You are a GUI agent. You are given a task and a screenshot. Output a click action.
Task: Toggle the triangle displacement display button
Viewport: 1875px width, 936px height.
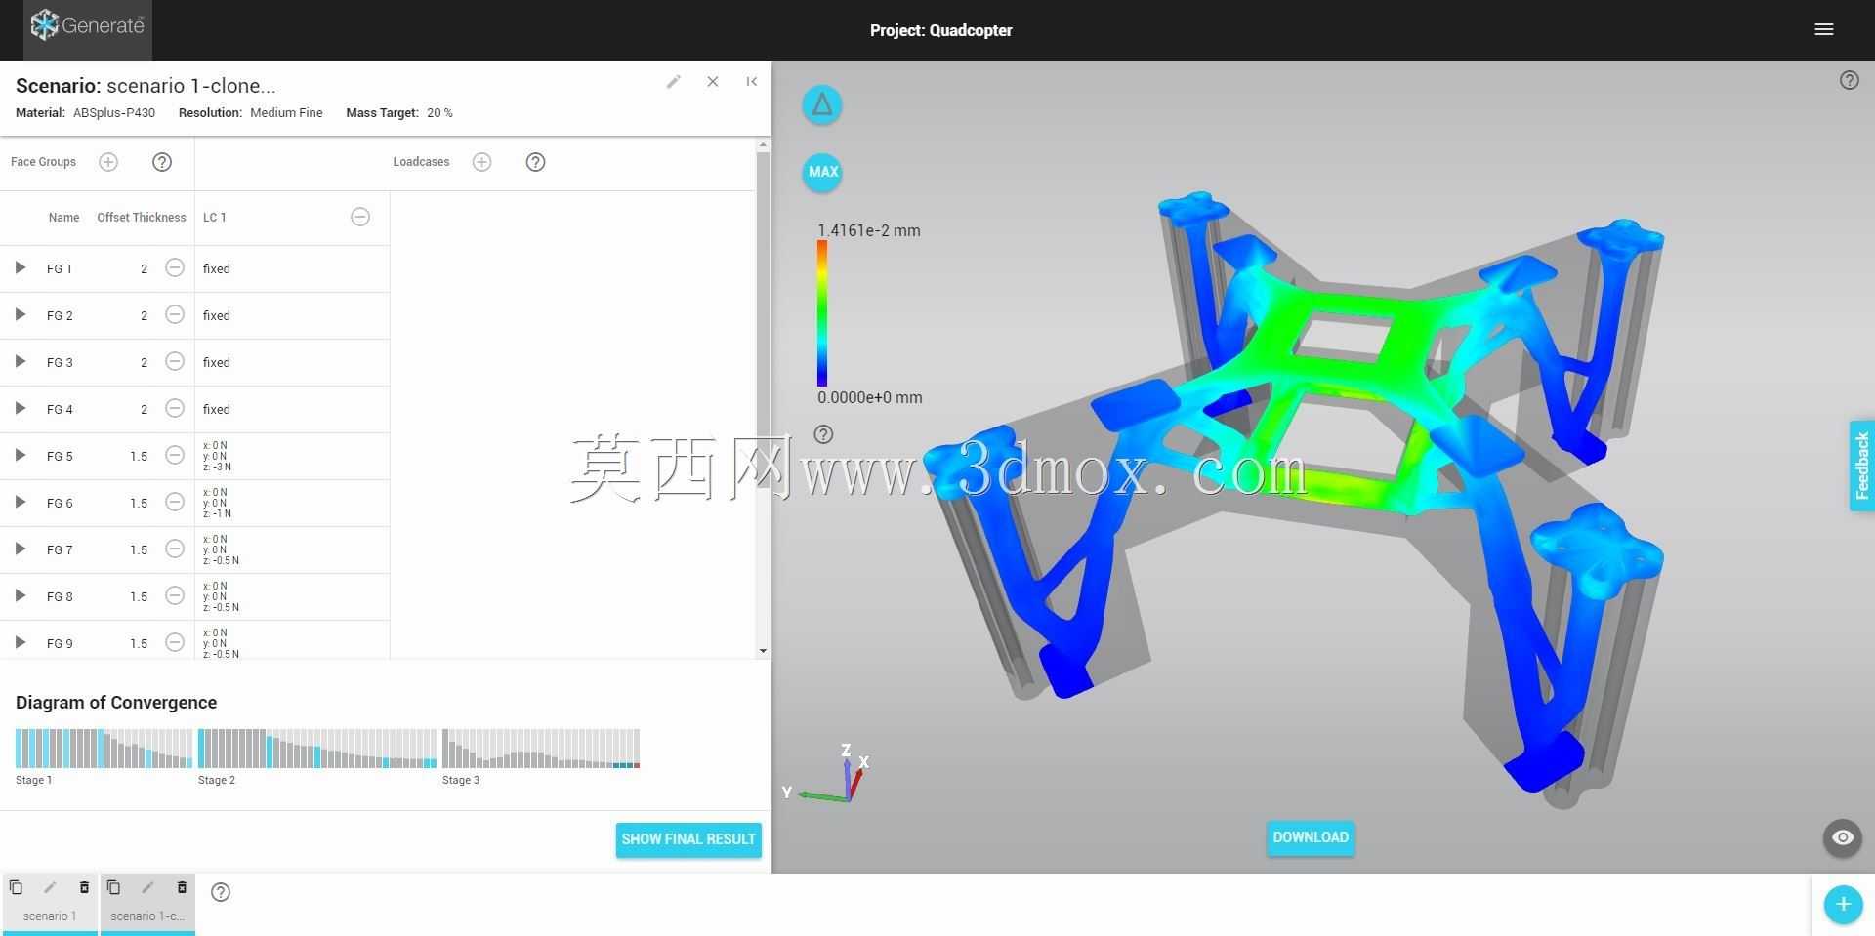[822, 104]
